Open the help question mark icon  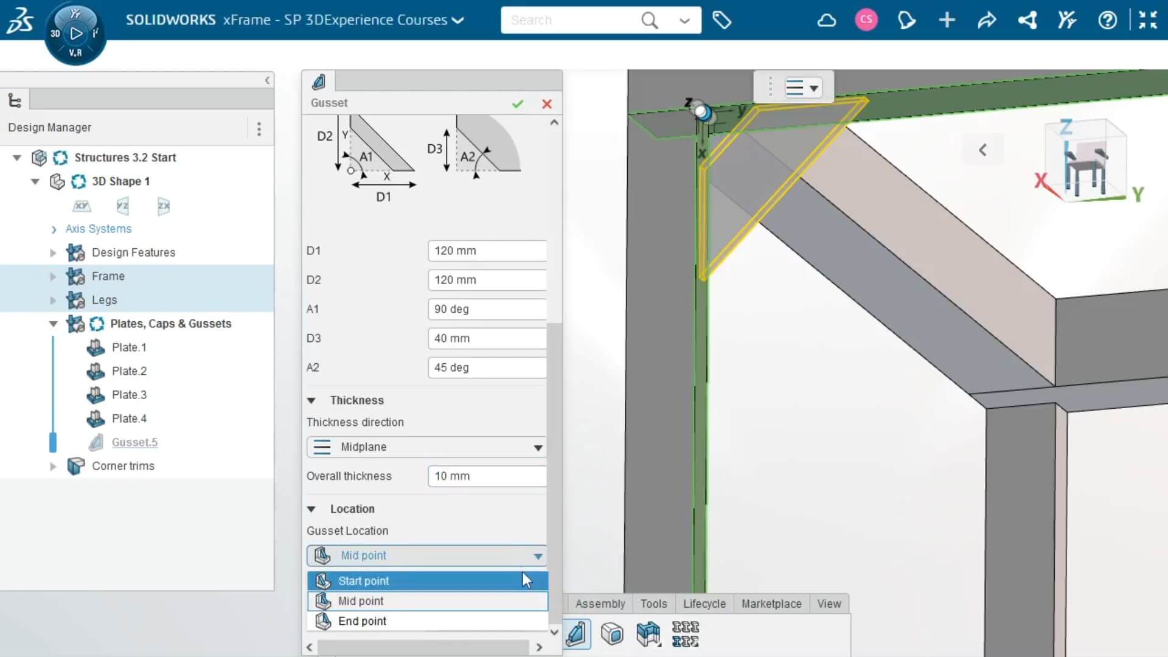click(1108, 20)
